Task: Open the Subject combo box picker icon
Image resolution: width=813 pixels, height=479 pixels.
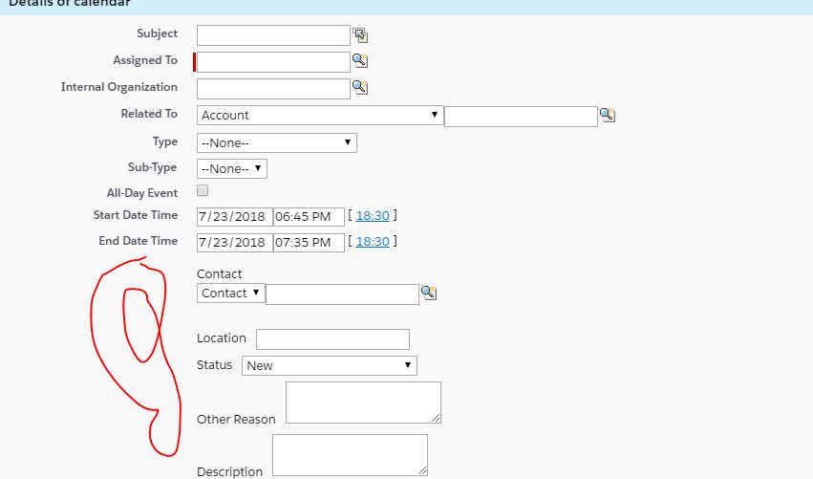Action: tap(360, 35)
